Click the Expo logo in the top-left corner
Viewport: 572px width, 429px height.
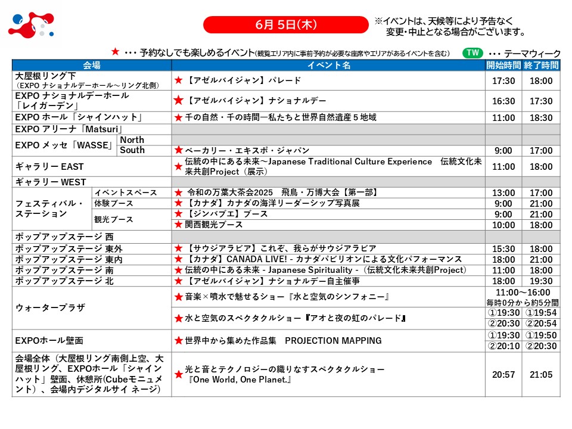coord(31,25)
